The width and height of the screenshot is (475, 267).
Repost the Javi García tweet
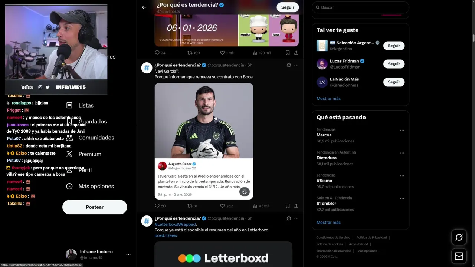tap(192, 206)
